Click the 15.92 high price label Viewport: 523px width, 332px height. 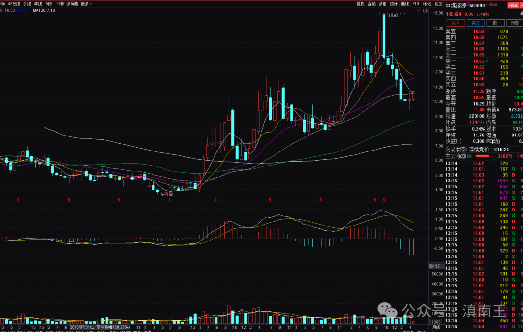(393, 16)
